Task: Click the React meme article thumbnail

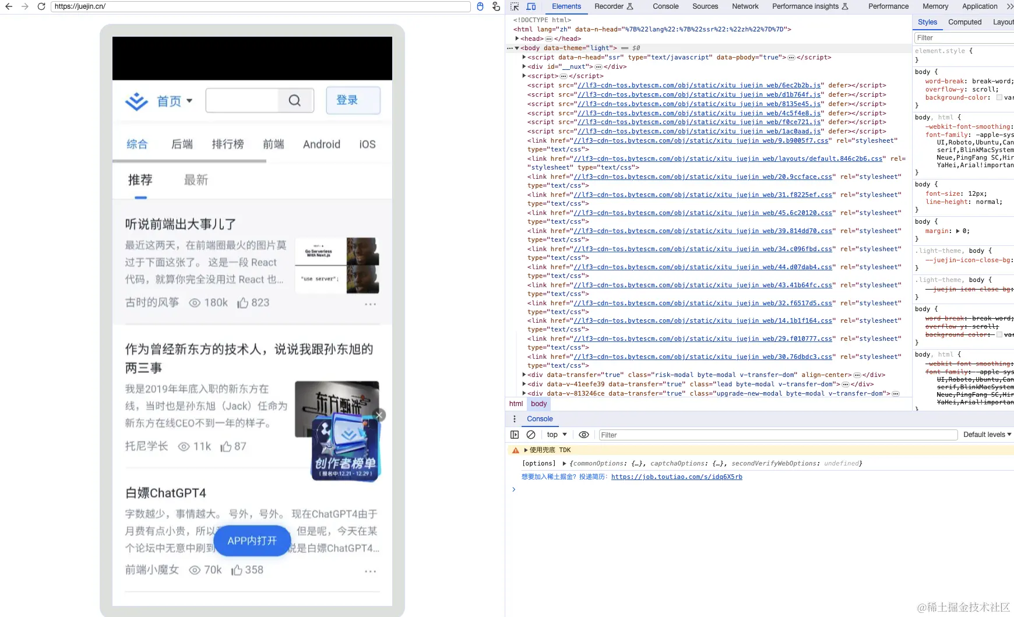Action: [x=337, y=266]
